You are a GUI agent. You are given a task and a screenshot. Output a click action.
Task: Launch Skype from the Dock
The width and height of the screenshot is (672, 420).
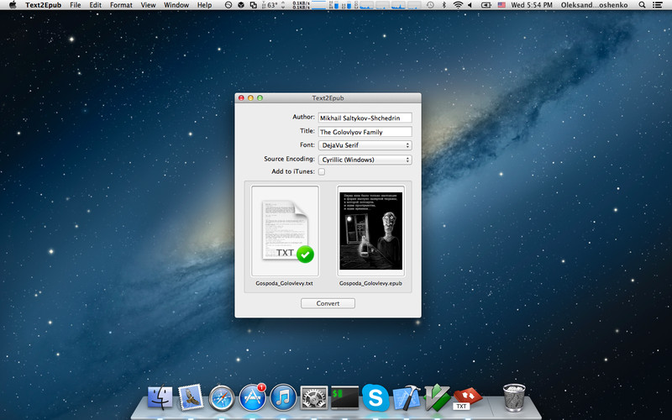[375, 397]
